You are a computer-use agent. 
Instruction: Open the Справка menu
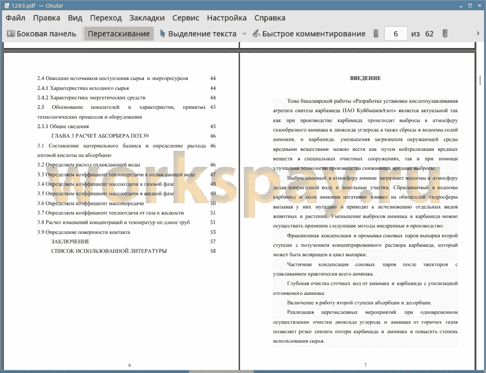270,18
